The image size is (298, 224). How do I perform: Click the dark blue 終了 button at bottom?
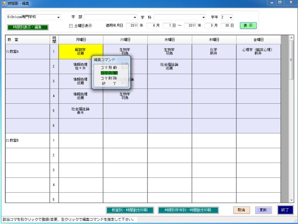285,210
